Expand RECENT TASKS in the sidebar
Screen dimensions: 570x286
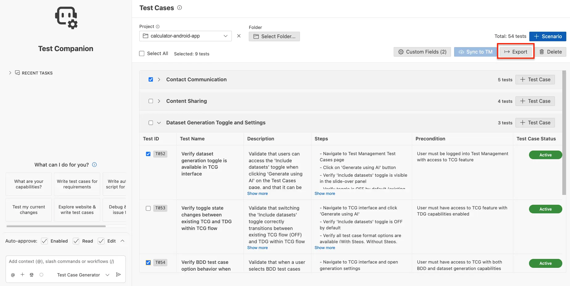(10, 73)
